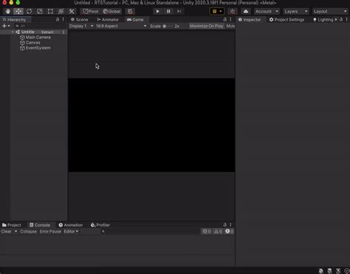Toggle console errors filter
The width and height of the screenshot is (350, 274).
pyautogui.click(x=229, y=231)
